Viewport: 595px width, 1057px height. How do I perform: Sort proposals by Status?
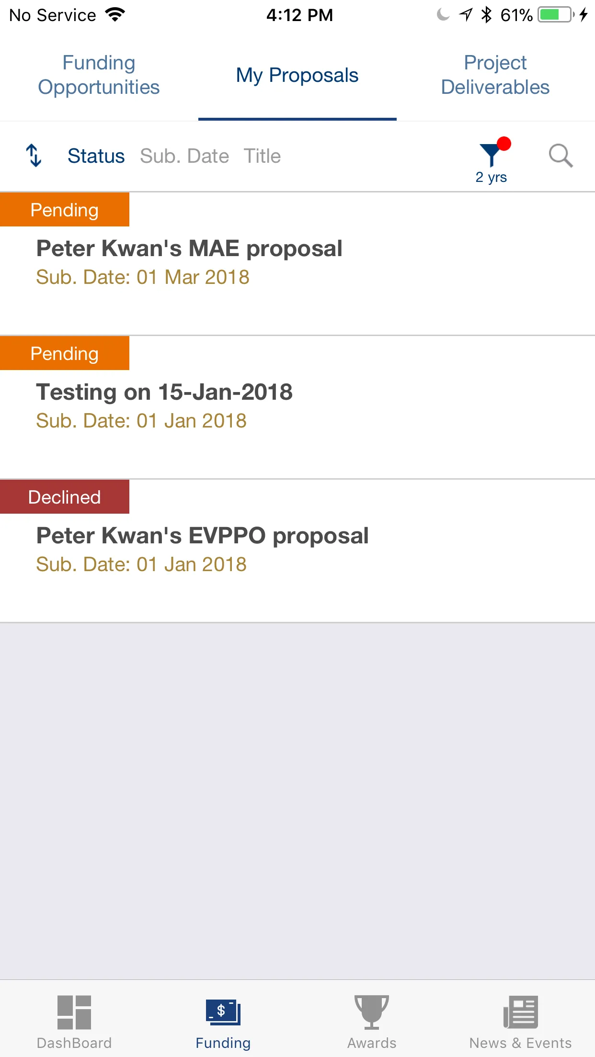(96, 156)
